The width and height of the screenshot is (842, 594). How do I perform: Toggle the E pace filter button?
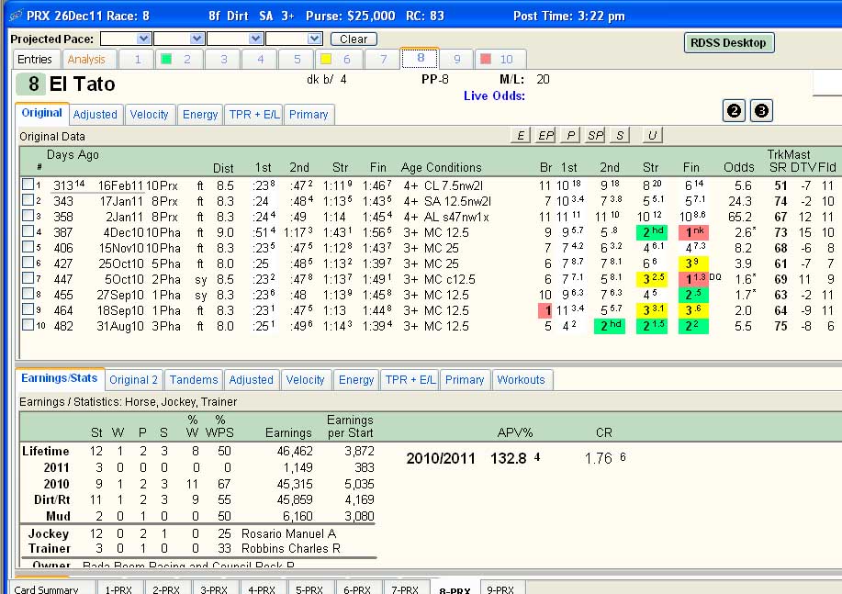click(x=521, y=135)
